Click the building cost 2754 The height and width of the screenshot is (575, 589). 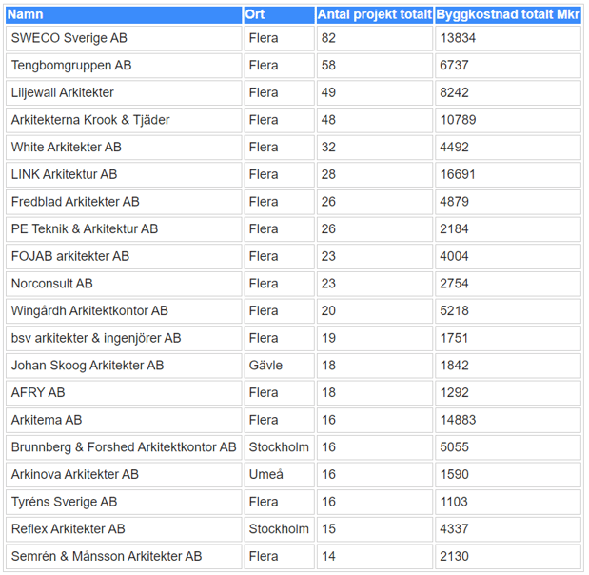[508, 284]
